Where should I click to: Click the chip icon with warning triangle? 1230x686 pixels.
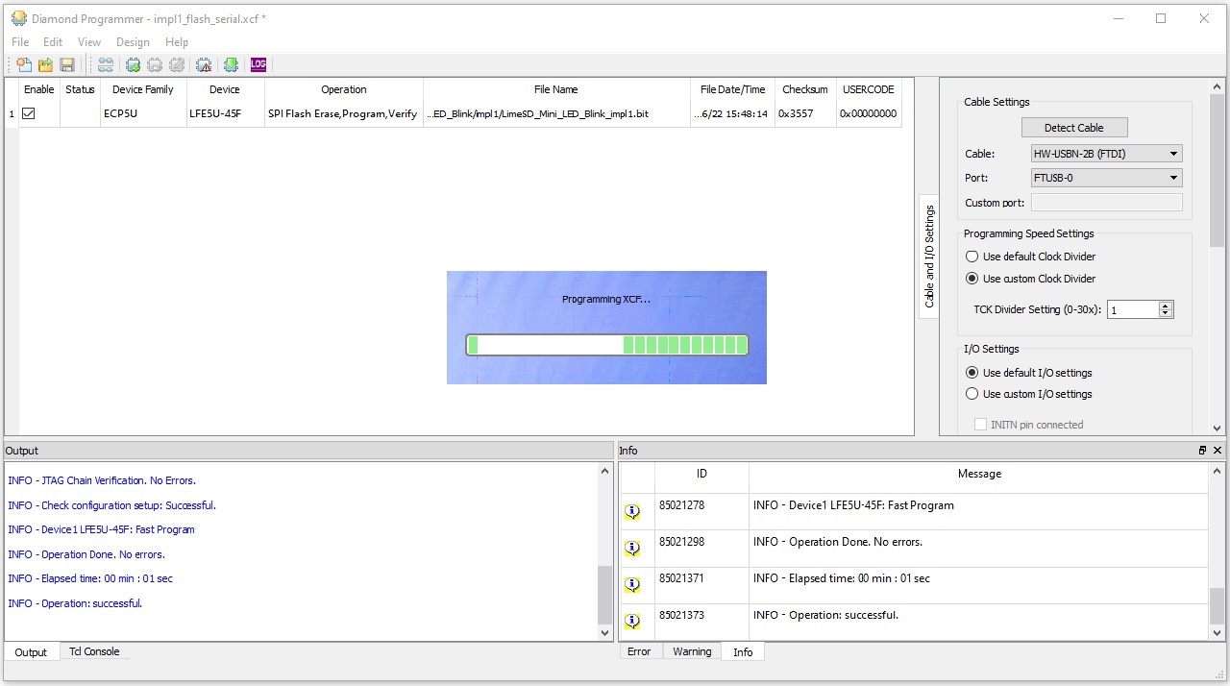point(204,65)
